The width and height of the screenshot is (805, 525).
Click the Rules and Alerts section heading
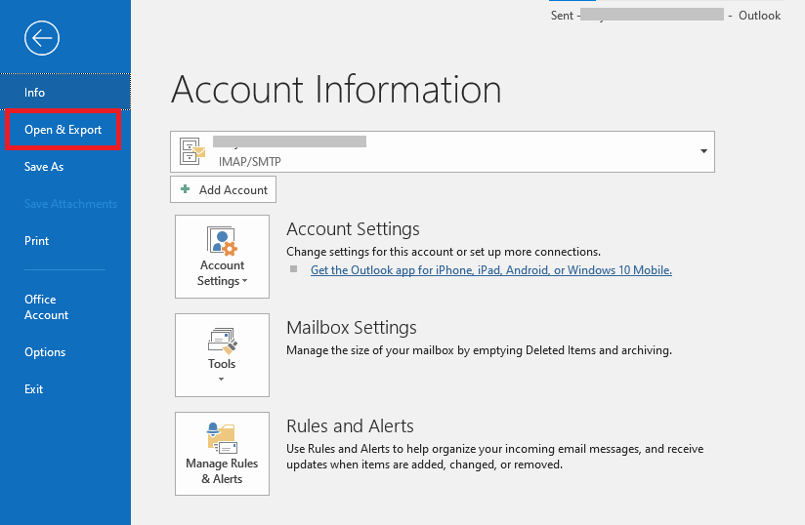(350, 426)
